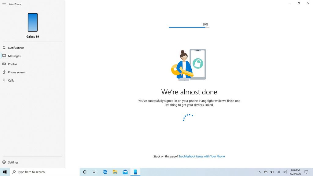Toggle the volume control in the system tray
The image size is (313, 176).
[x=285, y=172]
